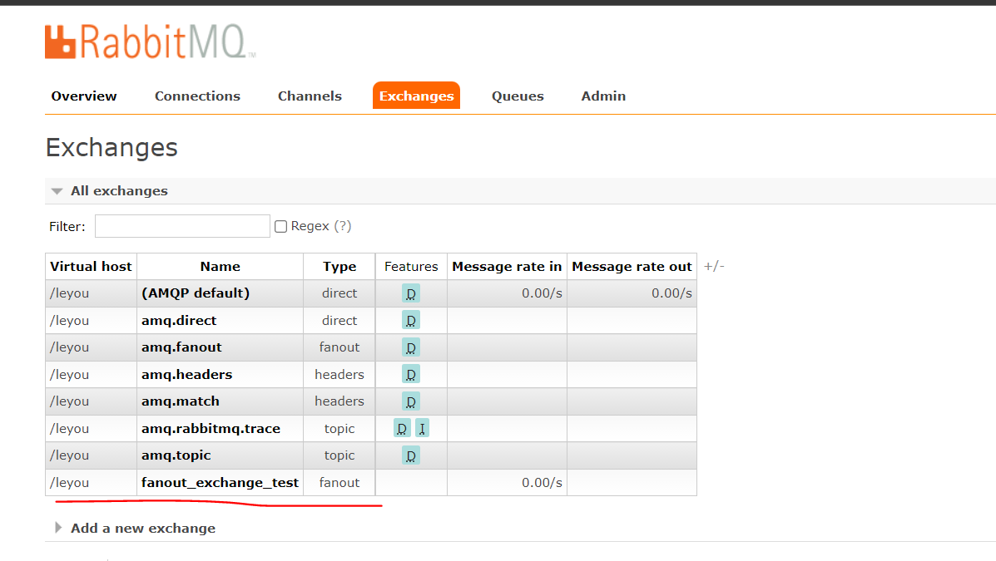Screen dimensions: 996x561
Task: Click the direct type cell of amq.direct
Action: click(339, 321)
